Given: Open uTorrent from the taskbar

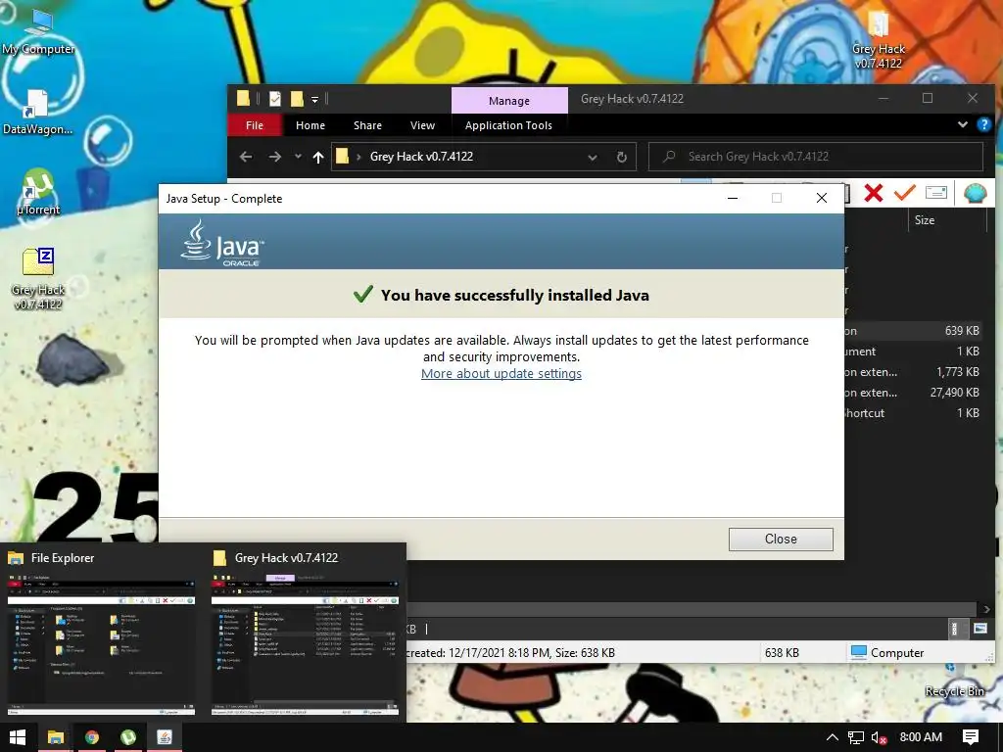Looking at the screenshot, I should coord(128,737).
